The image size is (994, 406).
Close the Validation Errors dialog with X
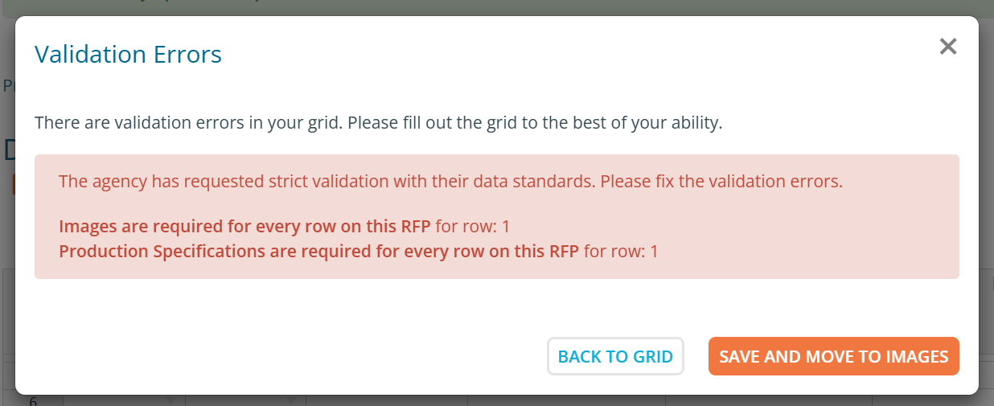[x=948, y=47]
